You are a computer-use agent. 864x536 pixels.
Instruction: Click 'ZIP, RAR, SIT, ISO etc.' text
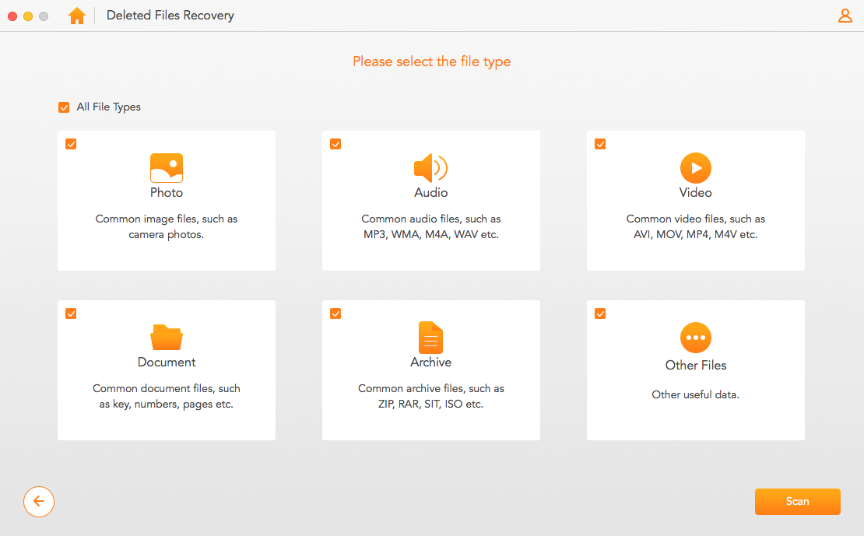click(431, 405)
